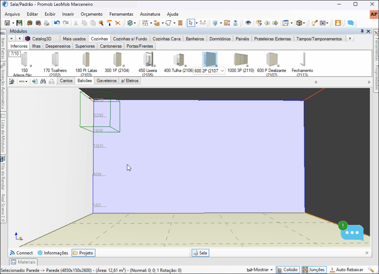Toggle the Junções option in status bar
The width and height of the screenshot is (379, 274).
click(x=314, y=270)
